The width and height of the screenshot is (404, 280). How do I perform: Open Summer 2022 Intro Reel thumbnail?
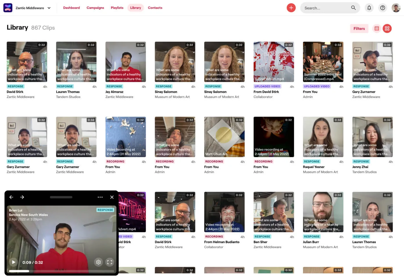point(323,62)
